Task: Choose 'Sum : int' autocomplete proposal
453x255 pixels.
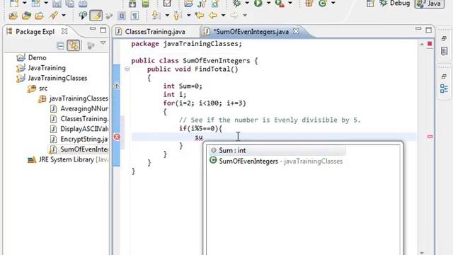Action: pos(277,150)
